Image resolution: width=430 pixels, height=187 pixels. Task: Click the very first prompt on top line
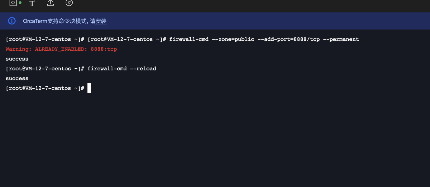click(45, 39)
